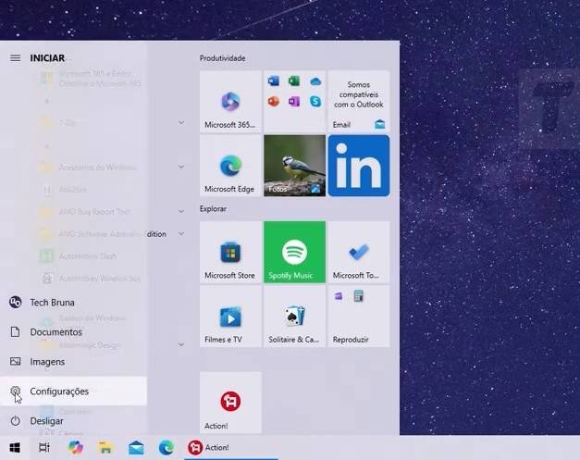Expand the AMD Bug Report Tool chevron
This screenshot has width=580, height=460.
pos(181,211)
